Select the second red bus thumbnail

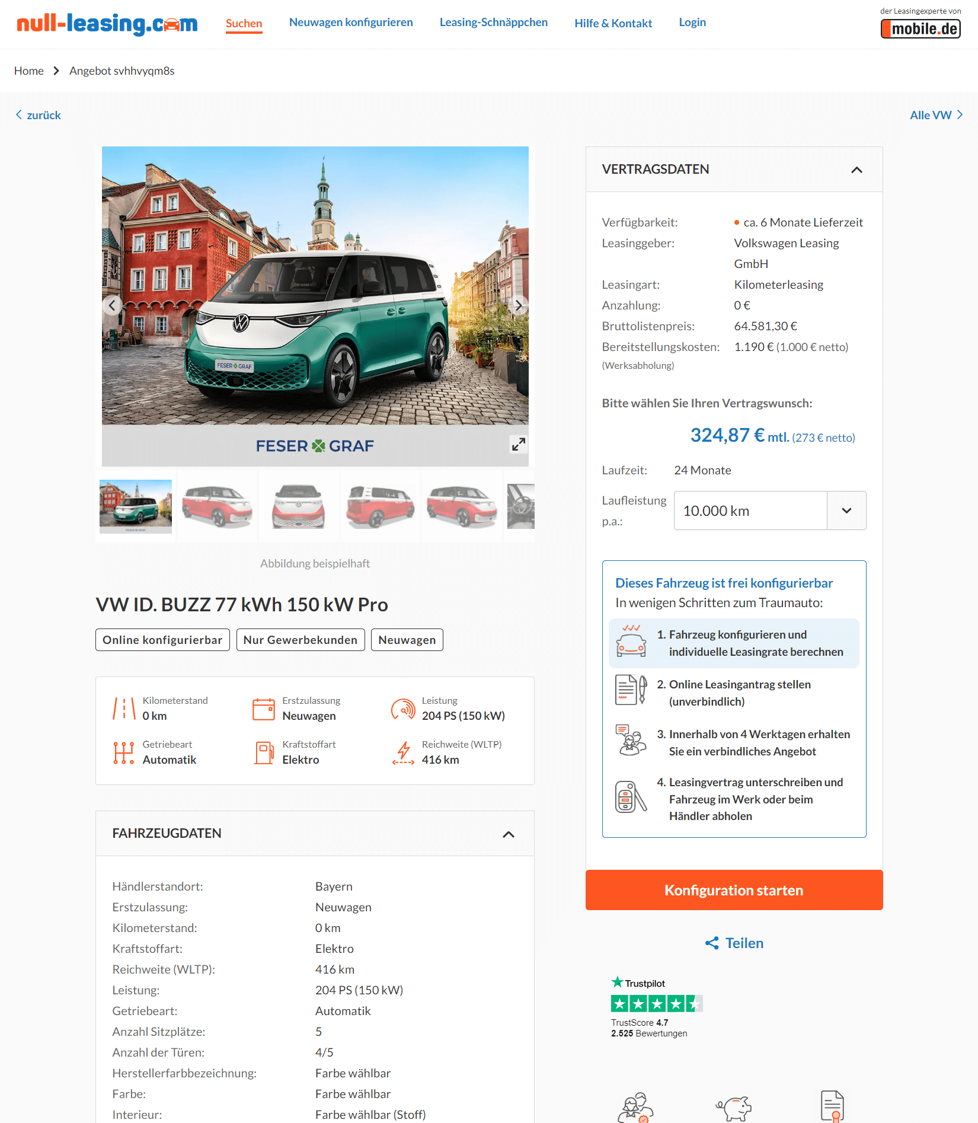point(218,506)
